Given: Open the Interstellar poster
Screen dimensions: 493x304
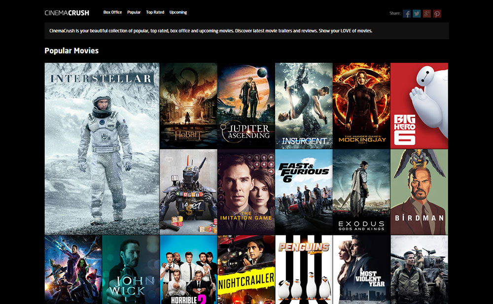Looking at the screenshot, I should click(x=102, y=148).
